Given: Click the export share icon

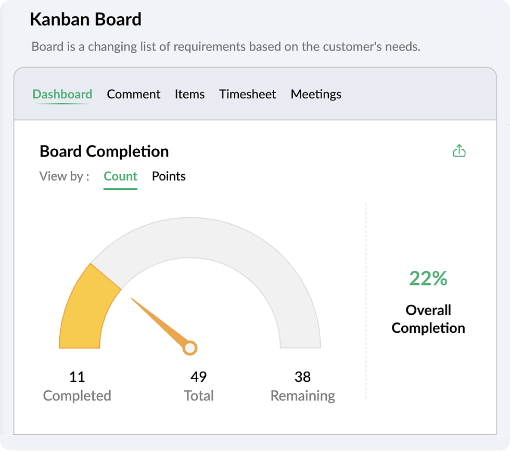Looking at the screenshot, I should [x=459, y=150].
